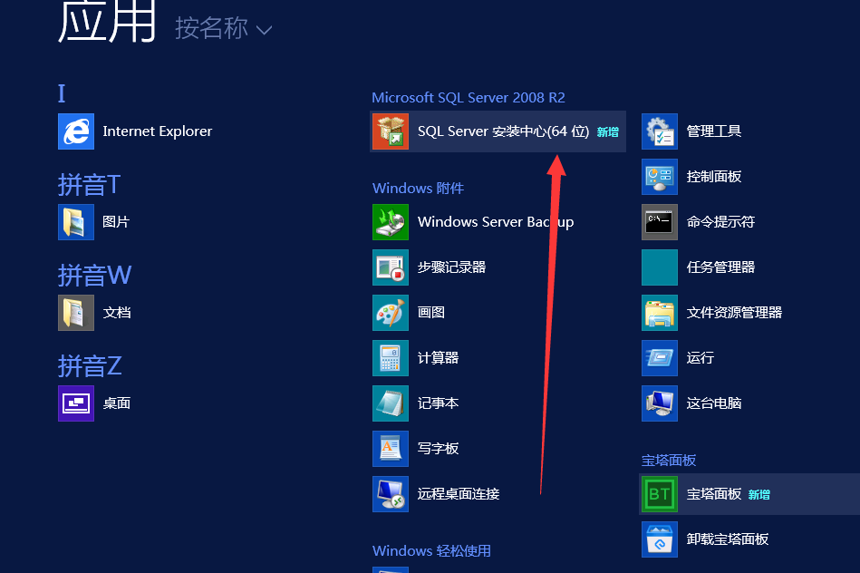Select the 宝塔面板 group header

tap(669, 460)
